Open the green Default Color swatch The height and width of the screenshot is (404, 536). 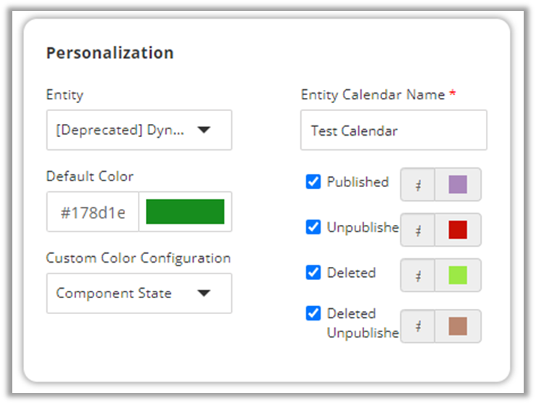point(185,212)
